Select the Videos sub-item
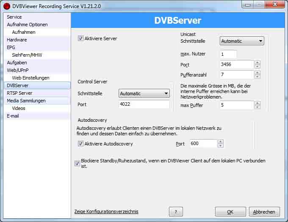The height and width of the screenshot is (222, 288). [37, 108]
